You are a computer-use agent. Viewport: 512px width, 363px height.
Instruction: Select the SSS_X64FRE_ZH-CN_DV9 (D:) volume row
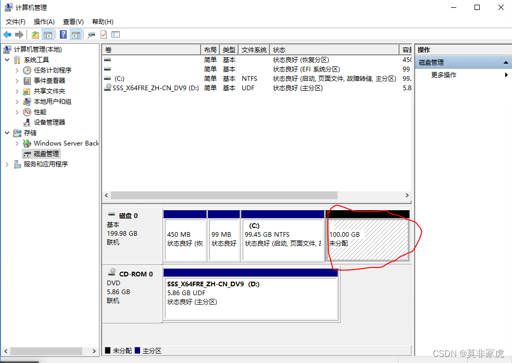coord(257,88)
